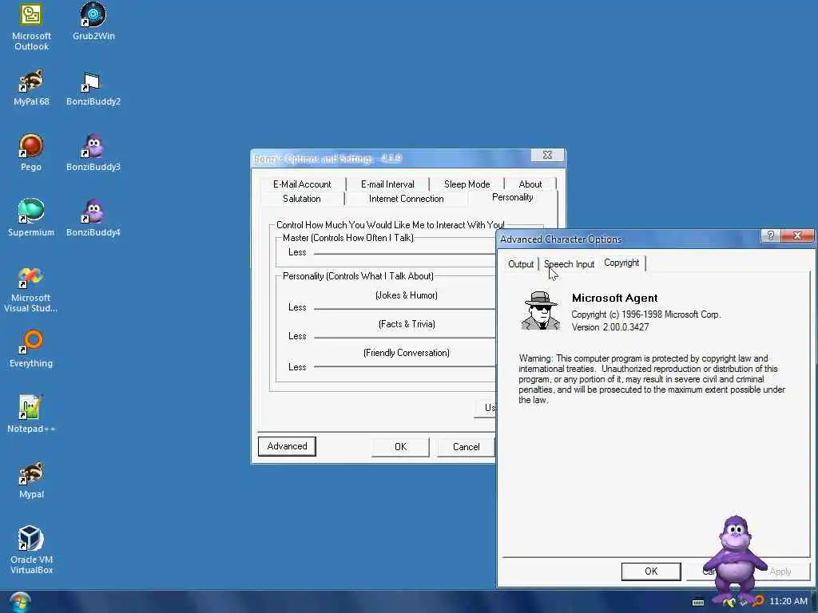Image resolution: width=818 pixels, height=613 pixels.
Task: Open the Microsoft Outlook desktop icon
Action: pyautogui.click(x=31, y=26)
